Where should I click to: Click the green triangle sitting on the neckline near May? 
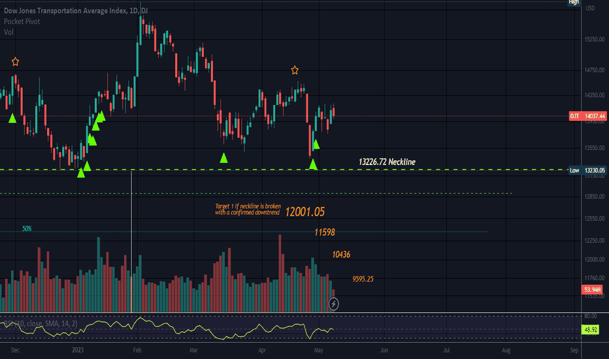click(313, 164)
